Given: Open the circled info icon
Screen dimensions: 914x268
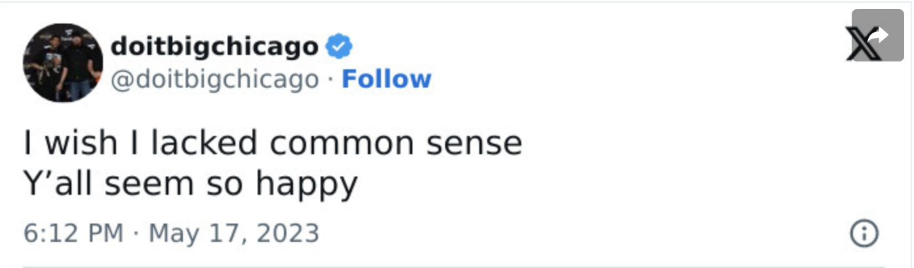Looking at the screenshot, I should coord(864,233).
